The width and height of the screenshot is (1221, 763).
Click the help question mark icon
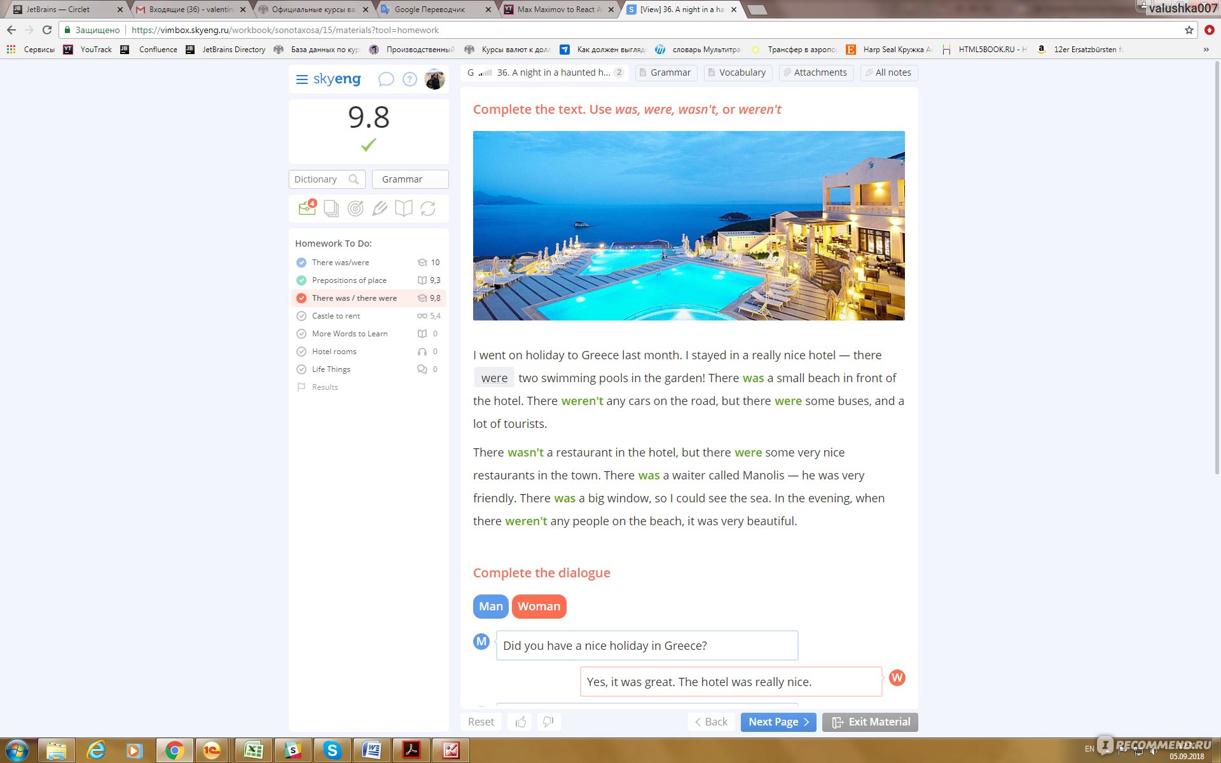tap(410, 79)
